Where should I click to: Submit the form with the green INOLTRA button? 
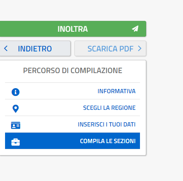click(73, 29)
